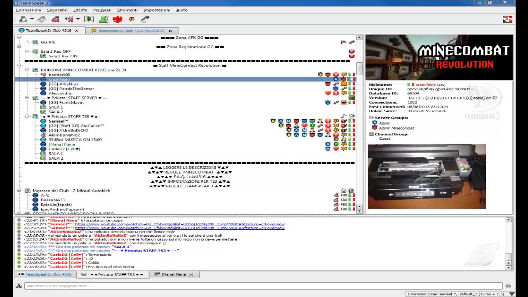This screenshot has height=297, width=528.
Task: Open the Strumenti menu
Action: pos(127,10)
